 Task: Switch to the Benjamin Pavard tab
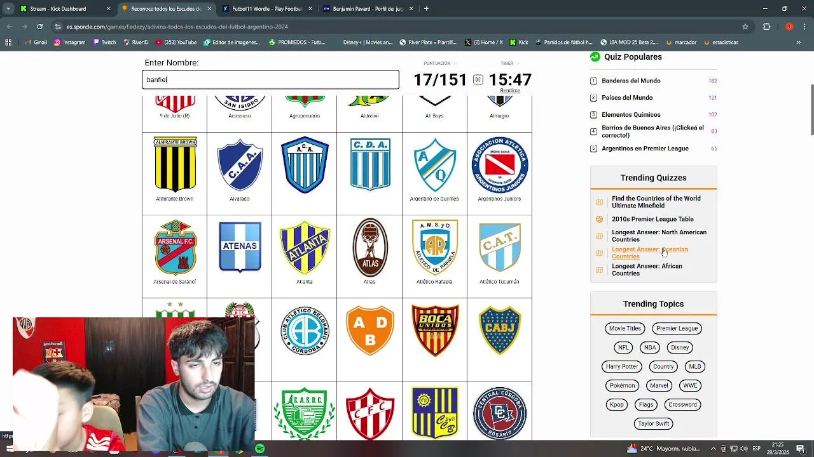(x=368, y=9)
